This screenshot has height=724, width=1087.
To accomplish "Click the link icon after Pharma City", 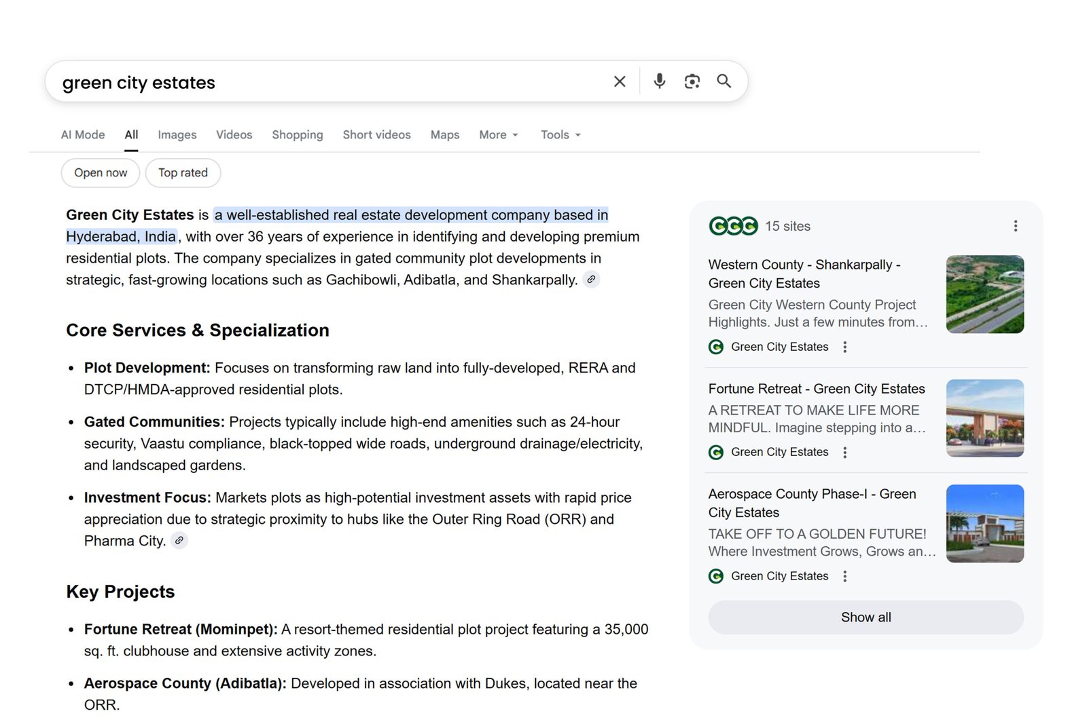I will 179,541.
